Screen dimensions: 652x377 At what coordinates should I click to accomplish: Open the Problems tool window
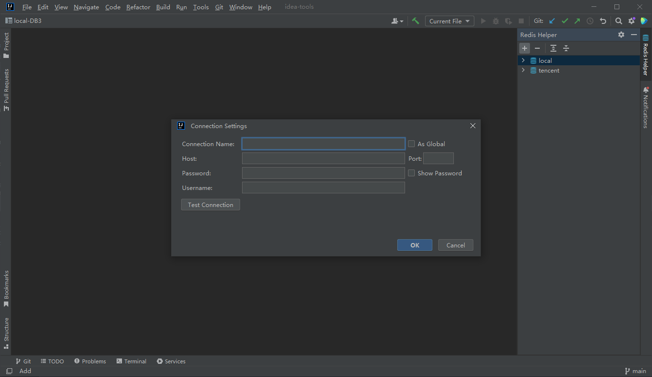(x=90, y=361)
